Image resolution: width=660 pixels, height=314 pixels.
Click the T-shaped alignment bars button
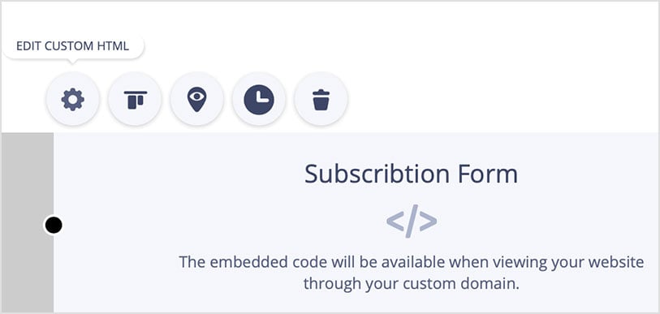click(x=135, y=99)
